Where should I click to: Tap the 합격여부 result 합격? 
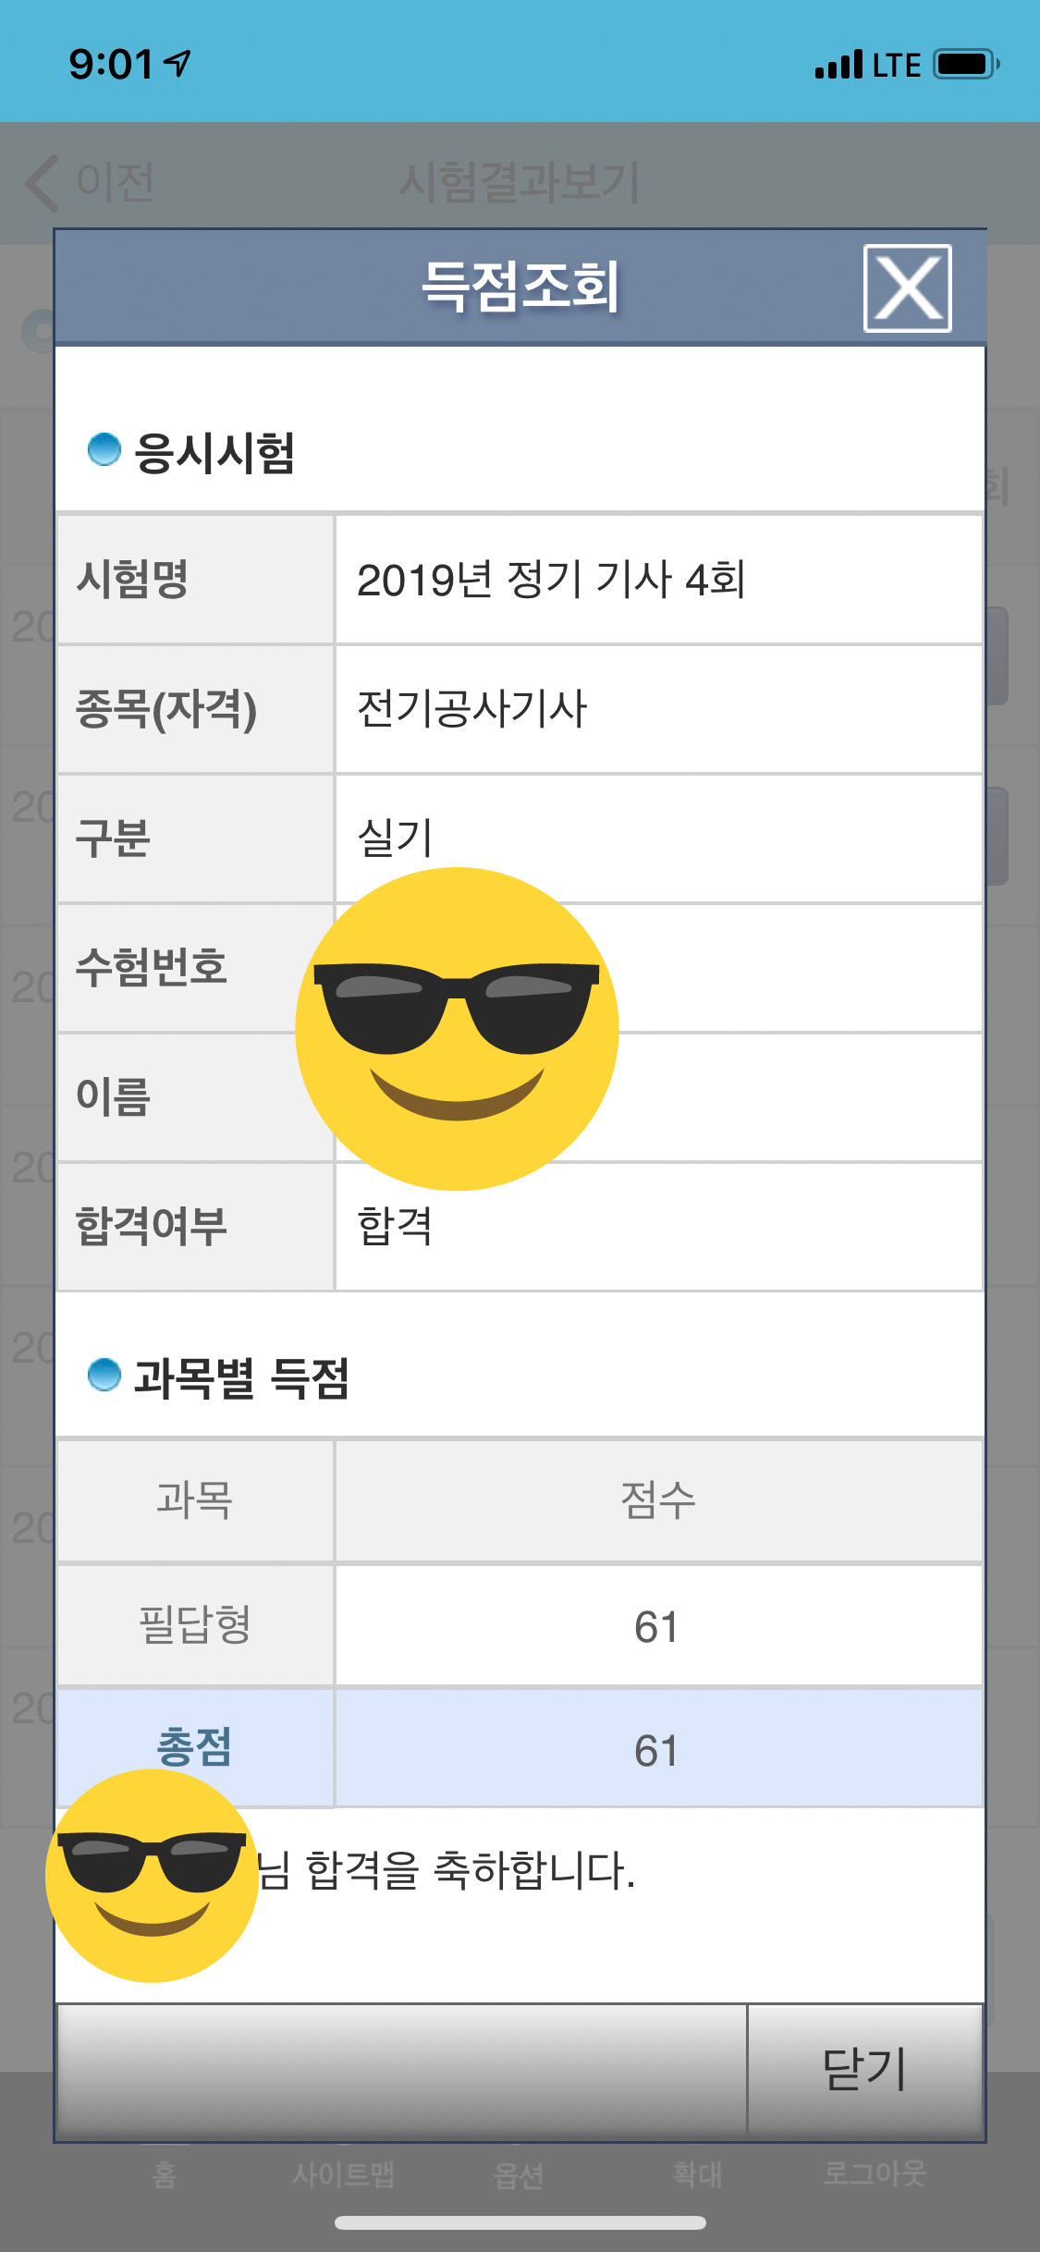pos(395,1226)
